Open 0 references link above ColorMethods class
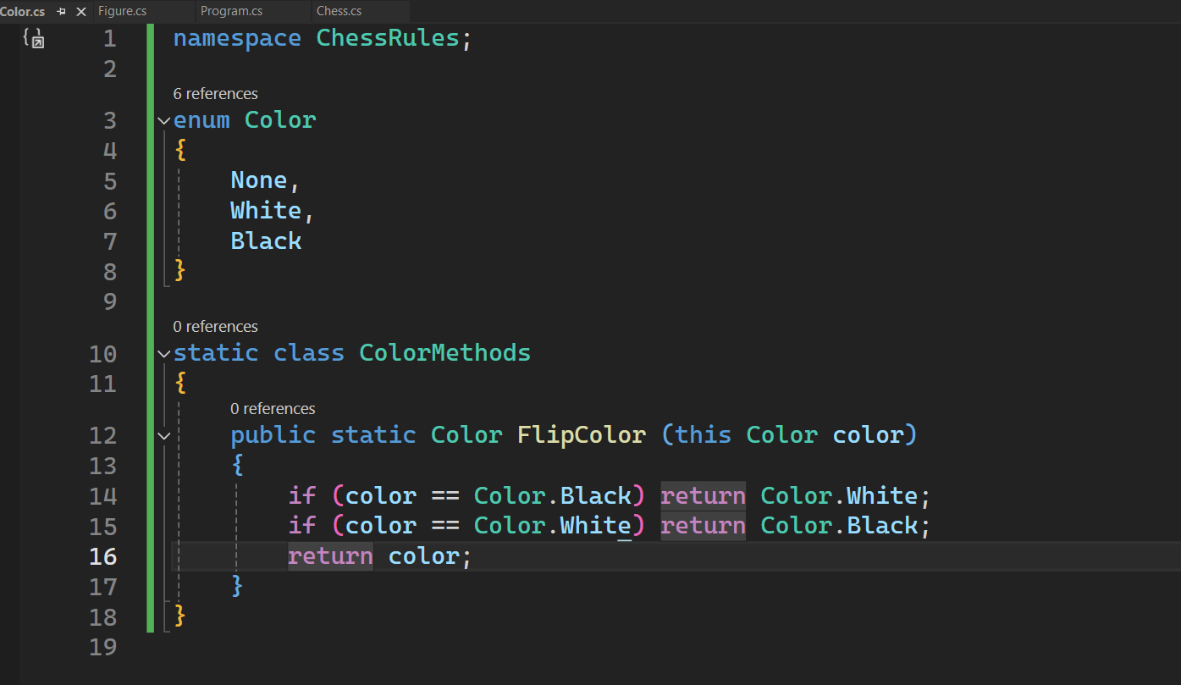 (216, 326)
